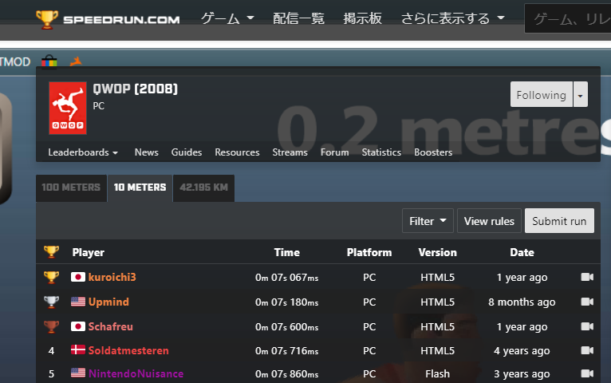
Task: Click the Player column header
Action: click(88, 252)
